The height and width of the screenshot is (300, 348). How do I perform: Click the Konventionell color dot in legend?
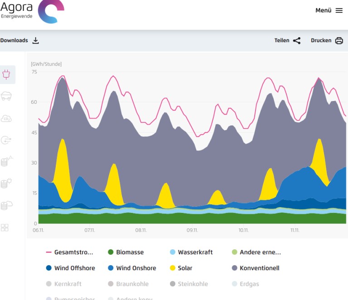(x=234, y=268)
